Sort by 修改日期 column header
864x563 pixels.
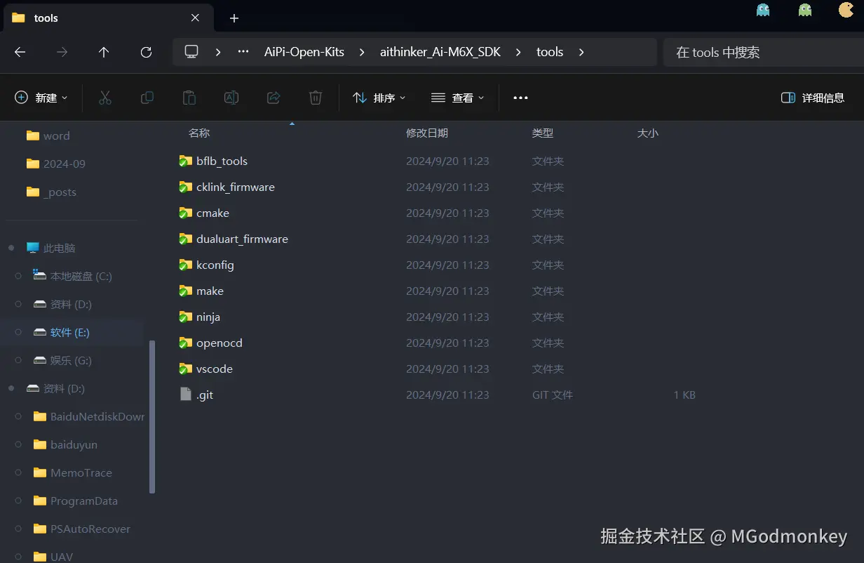coord(427,133)
